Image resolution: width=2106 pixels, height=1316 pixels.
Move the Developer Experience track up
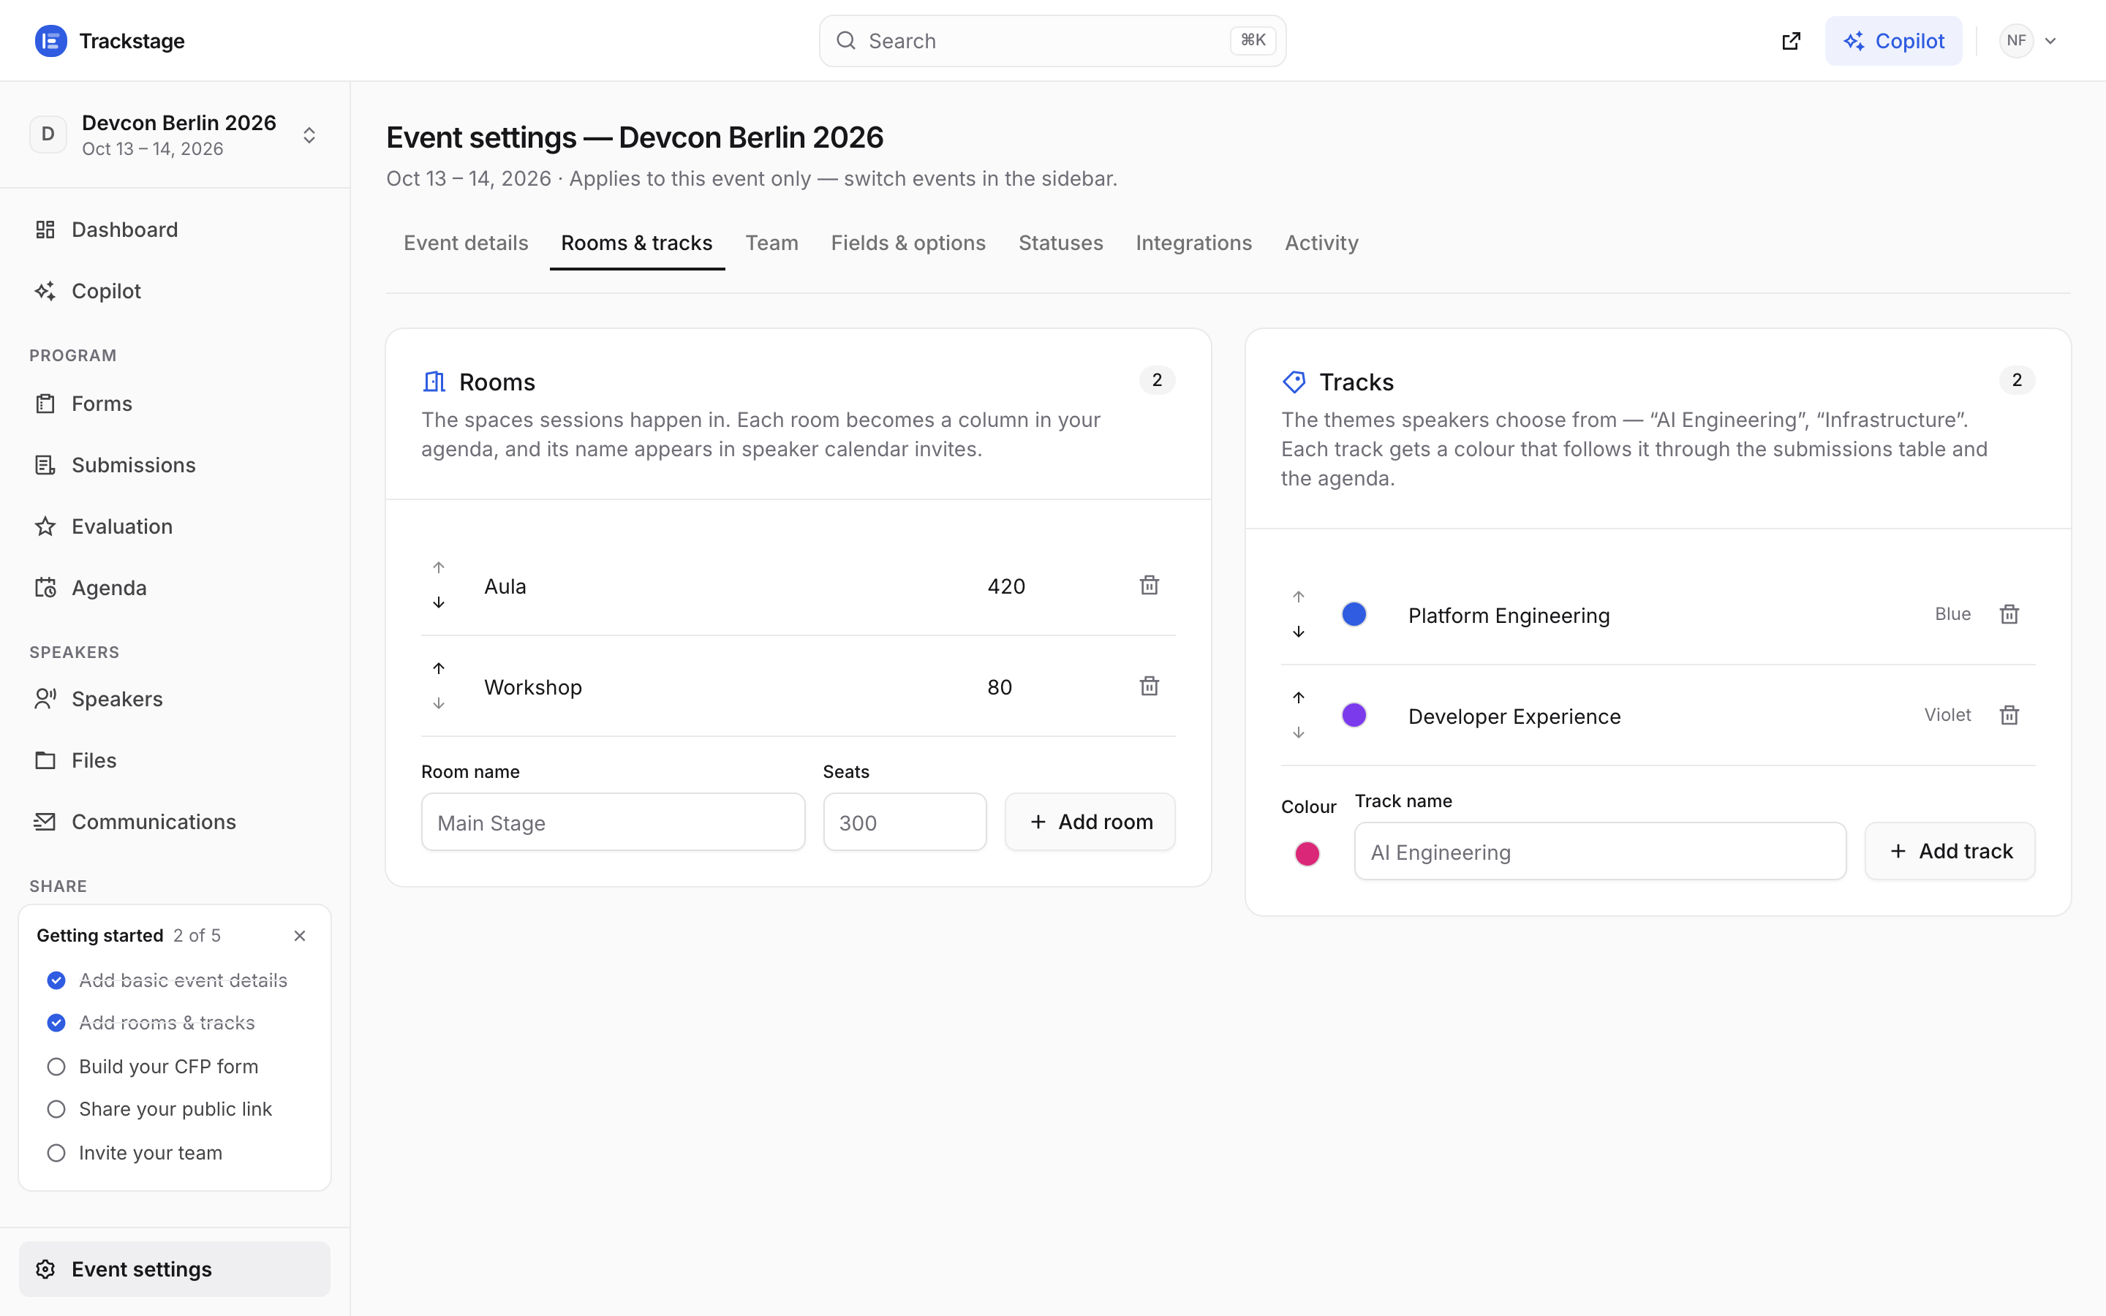coord(1299,698)
